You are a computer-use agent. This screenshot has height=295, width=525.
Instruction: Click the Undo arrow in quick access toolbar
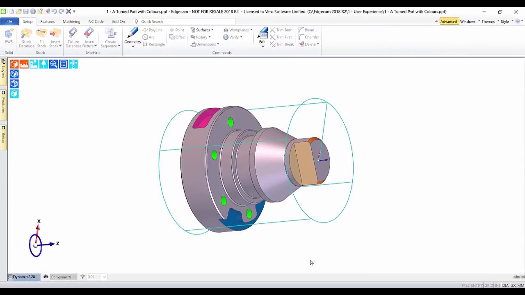tap(54, 11)
